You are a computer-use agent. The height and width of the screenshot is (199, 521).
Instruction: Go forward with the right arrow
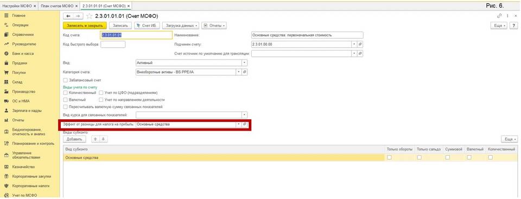[x=78, y=16]
